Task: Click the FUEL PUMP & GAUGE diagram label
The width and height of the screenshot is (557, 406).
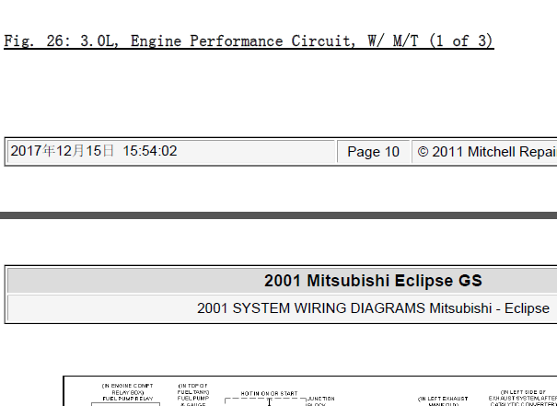Action: [193, 401]
